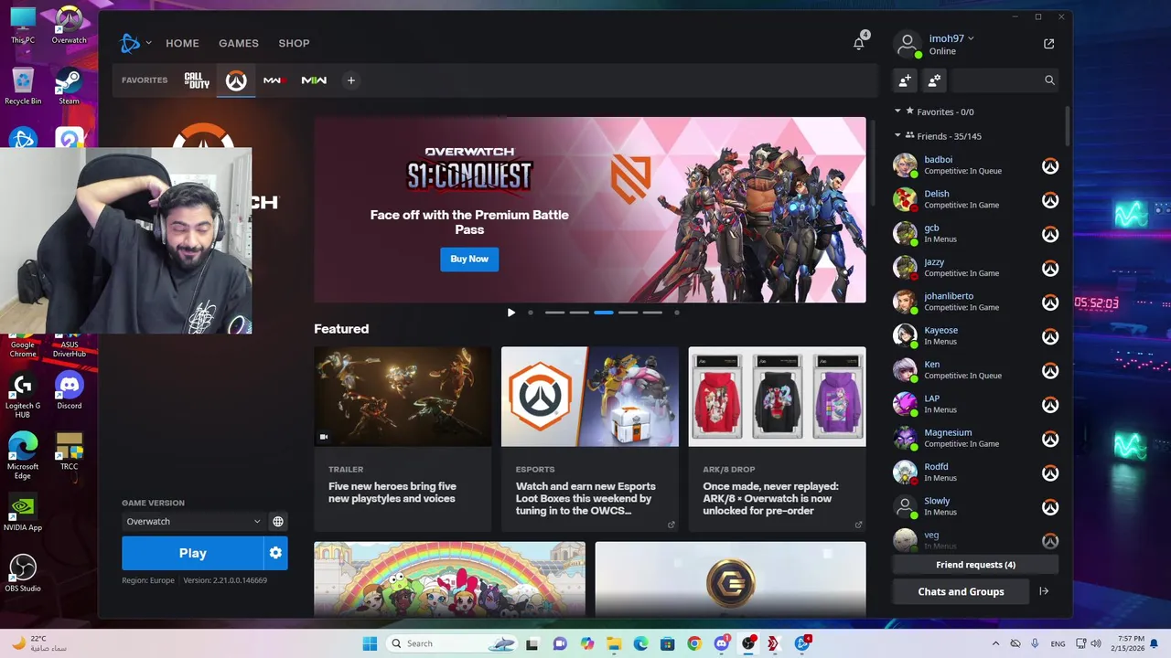Open the five new heroes trailer thumbnail
The width and height of the screenshot is (1171, 658).
coord(403,396)
